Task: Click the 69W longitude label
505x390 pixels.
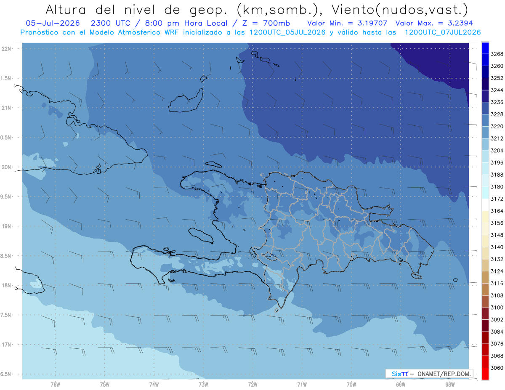Action: pyautogui.click(x=401, y=384)
